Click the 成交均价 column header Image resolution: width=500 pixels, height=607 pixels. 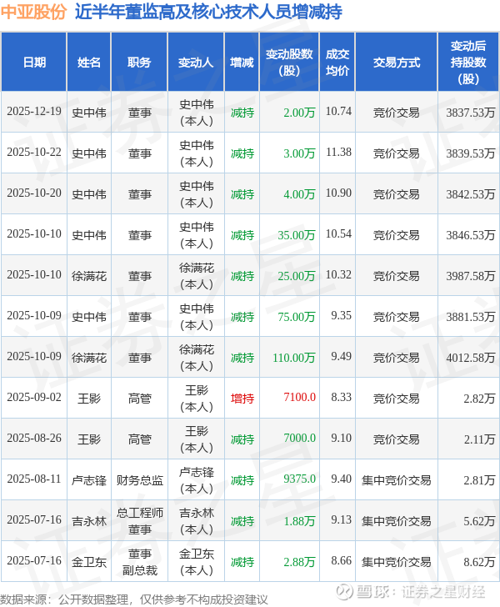coord(337,63)
